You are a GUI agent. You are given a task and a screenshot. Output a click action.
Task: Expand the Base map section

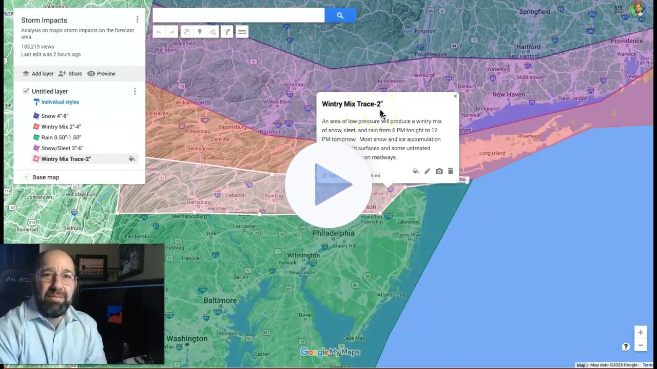[26, 177]
